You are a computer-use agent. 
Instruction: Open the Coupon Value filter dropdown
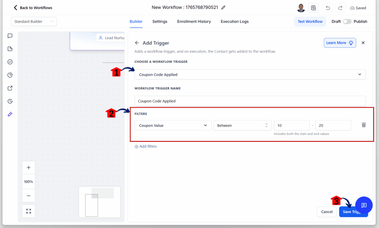[x=173, y=125]
